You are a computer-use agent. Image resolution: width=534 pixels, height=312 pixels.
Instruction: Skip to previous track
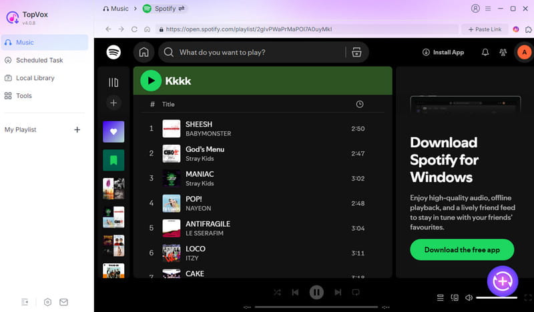point(295,292)
